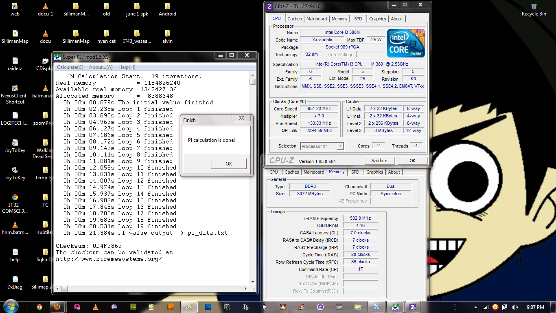This screenshot has width=556, height=313.
Task: Click the Size value 3072 MBytes
Action: tap(310, 194)
